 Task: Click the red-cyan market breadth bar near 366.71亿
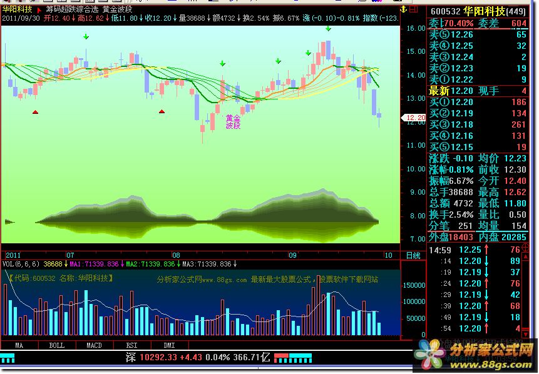[292, 358]
